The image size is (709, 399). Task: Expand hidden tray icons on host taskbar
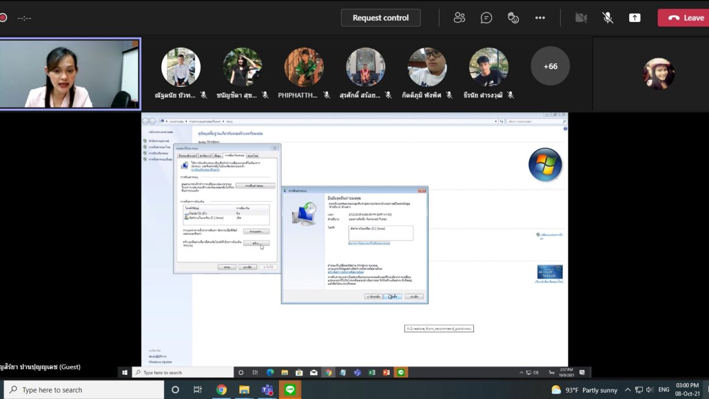click(628, 390)
